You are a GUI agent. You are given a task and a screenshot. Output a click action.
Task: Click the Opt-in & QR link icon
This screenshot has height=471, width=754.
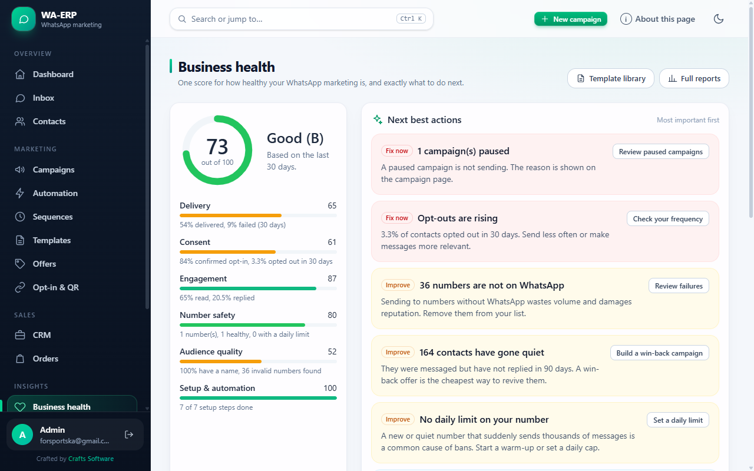coord(20,287)
